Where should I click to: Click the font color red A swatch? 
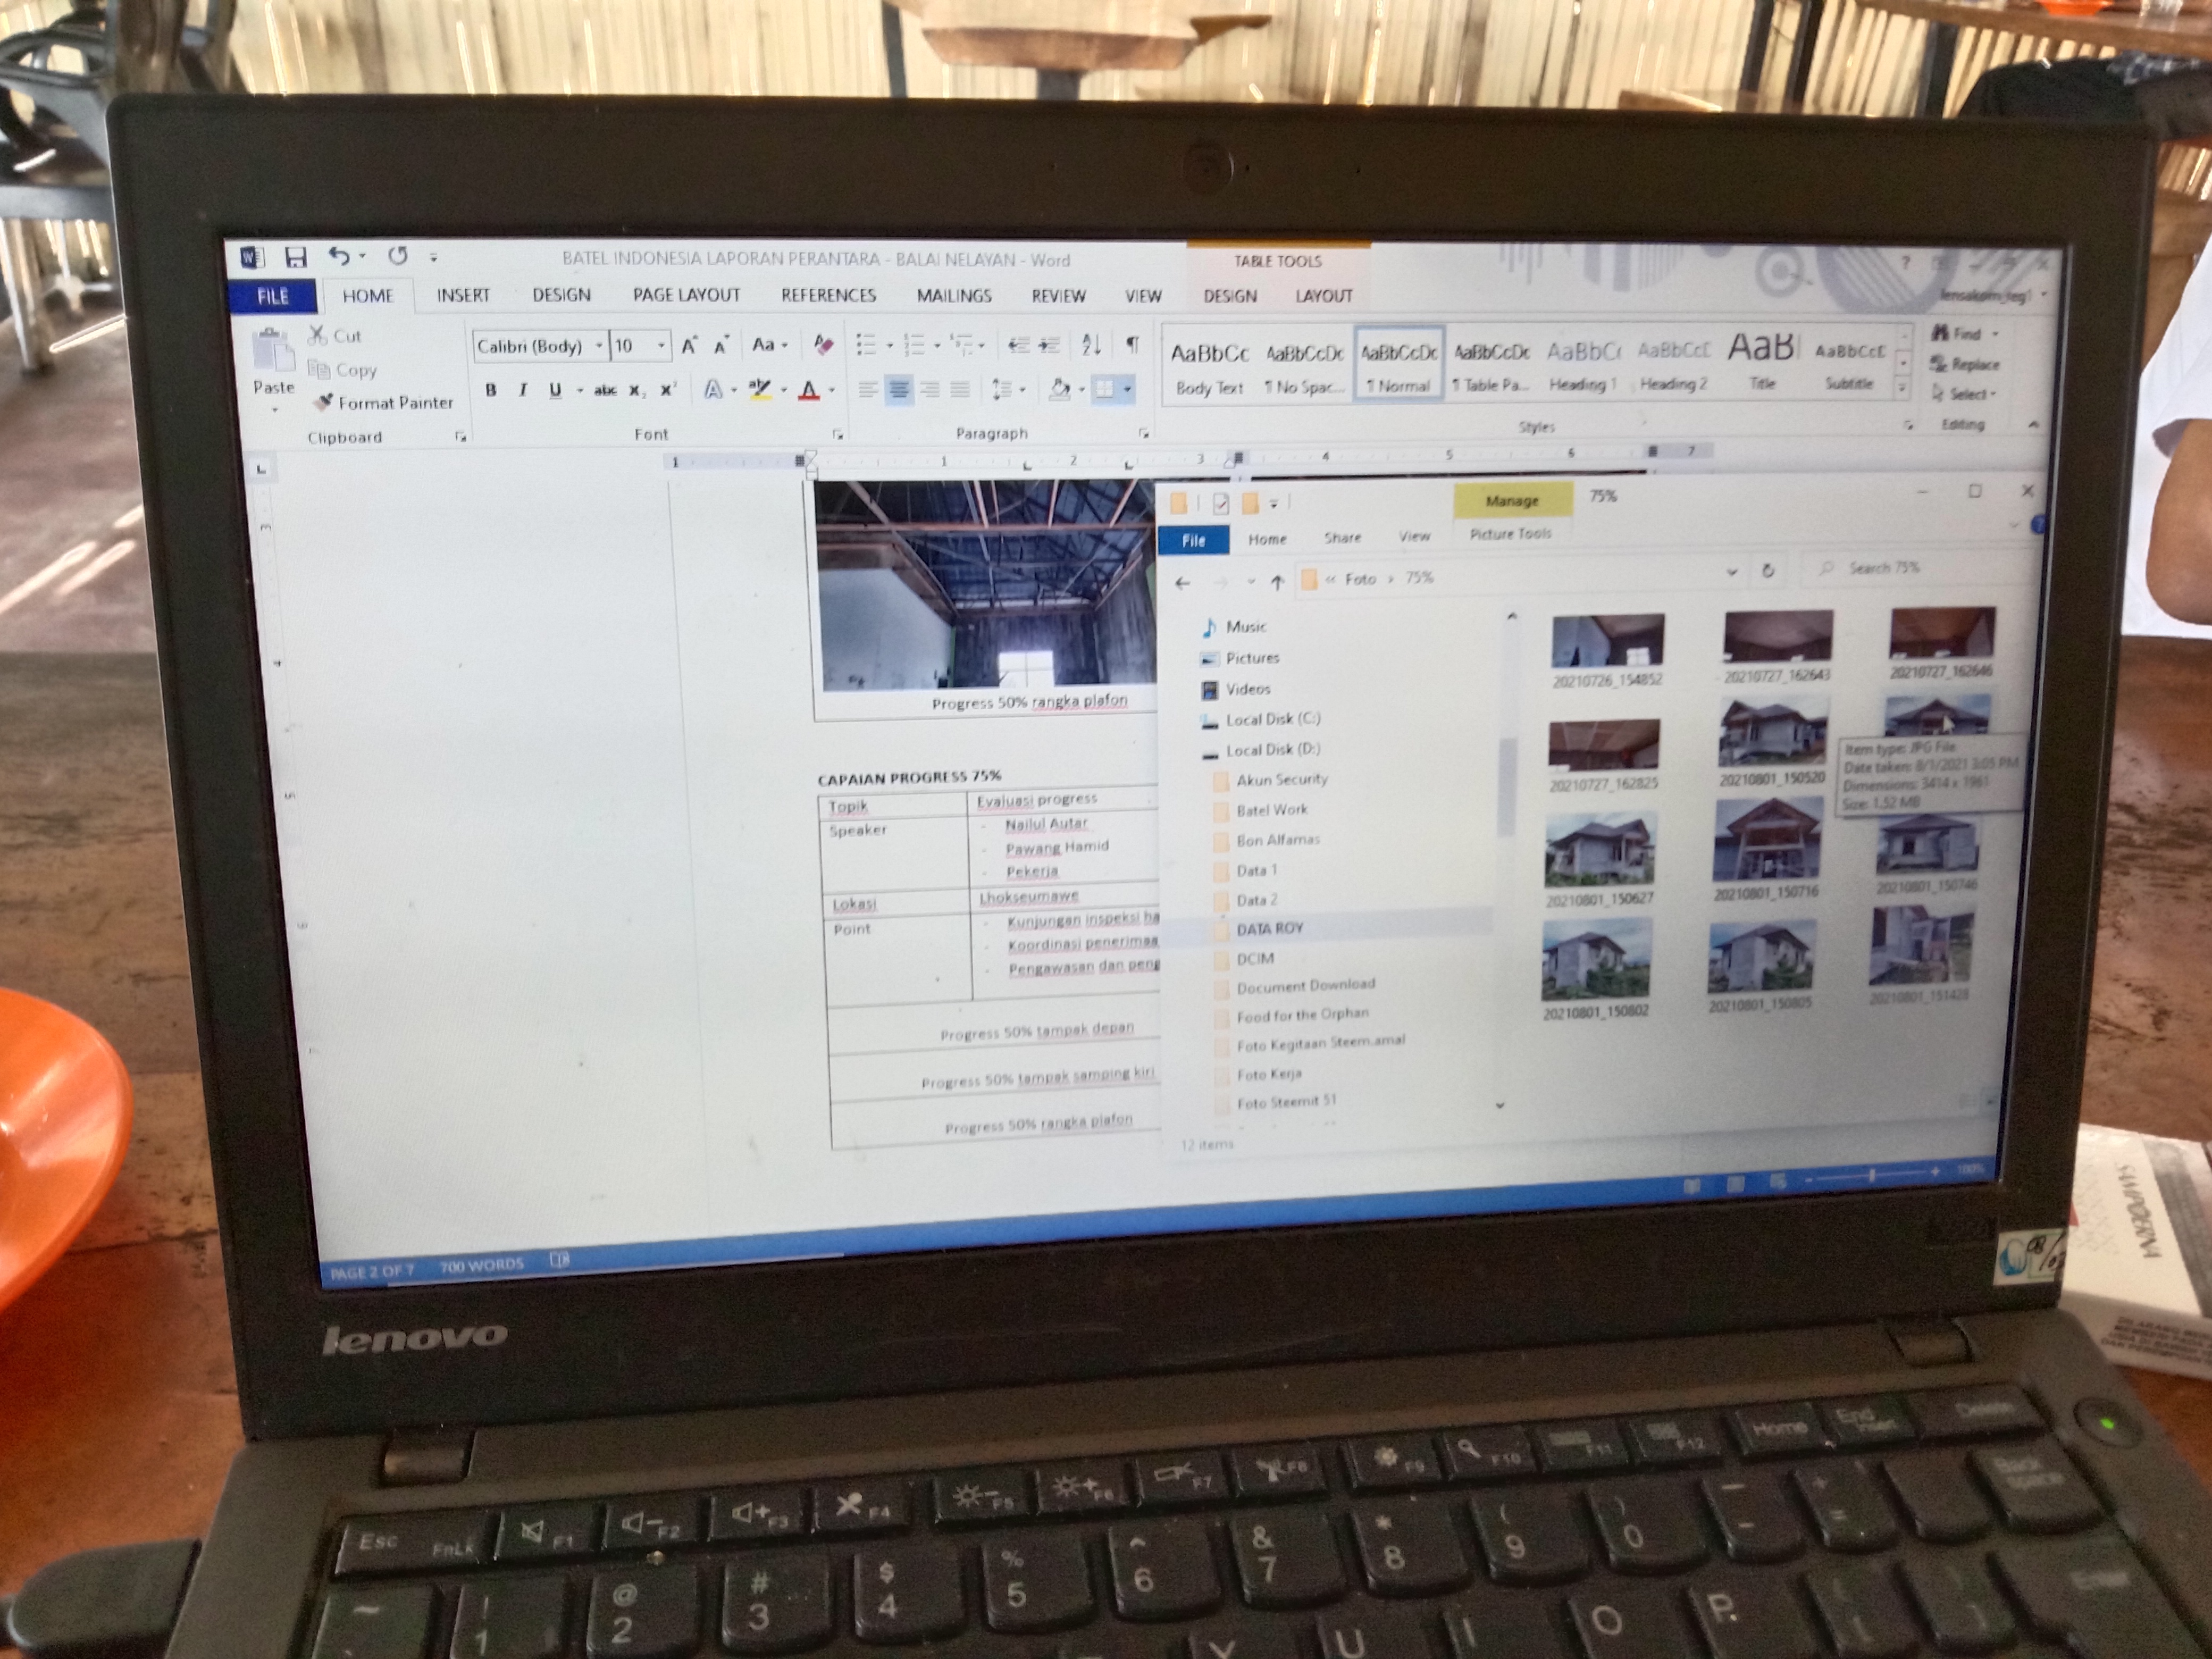click(x=808, y=391)
